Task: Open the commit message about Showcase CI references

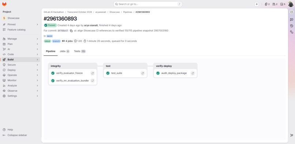Action: click(x=122, y=31)
